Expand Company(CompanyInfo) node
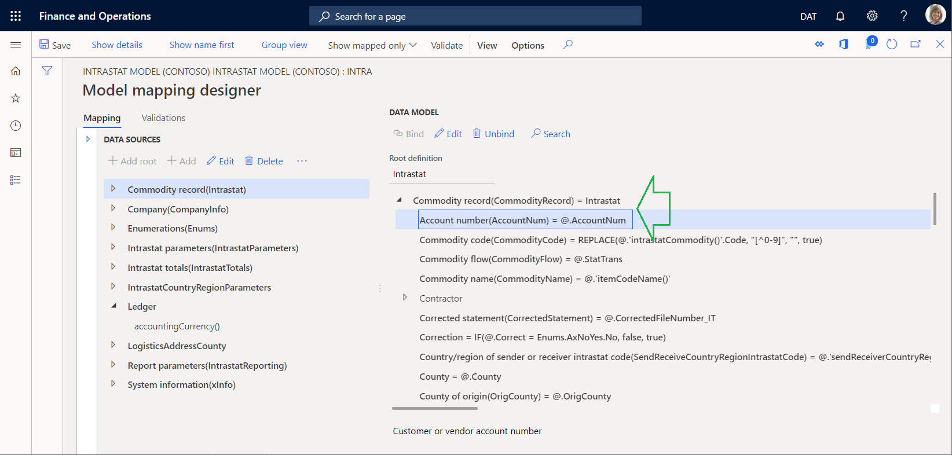 pyautogui.click(x=113, y=208)
